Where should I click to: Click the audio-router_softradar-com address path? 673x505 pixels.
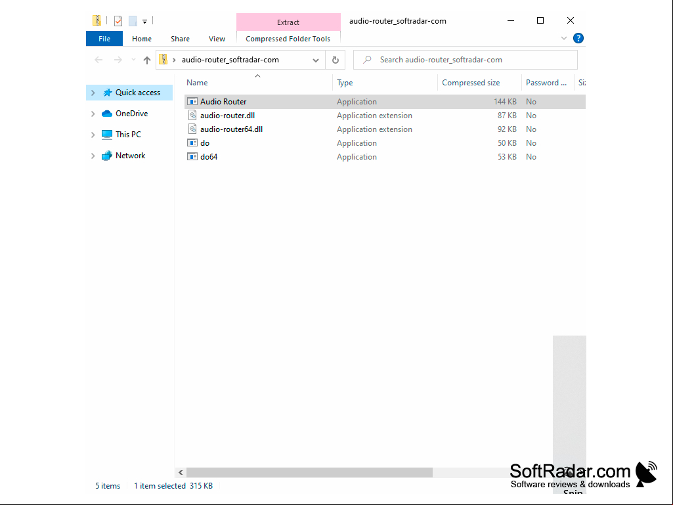click(x=230, y=60)
